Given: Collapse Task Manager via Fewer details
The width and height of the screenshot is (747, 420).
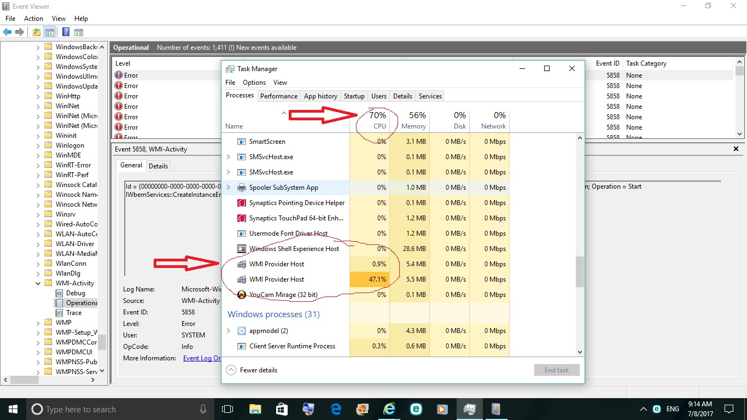Looking at the screenshot, I should pos(252,370).
